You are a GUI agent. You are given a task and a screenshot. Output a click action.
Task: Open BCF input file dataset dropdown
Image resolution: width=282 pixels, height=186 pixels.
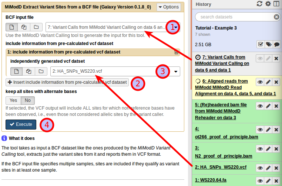tap(113, 27)
